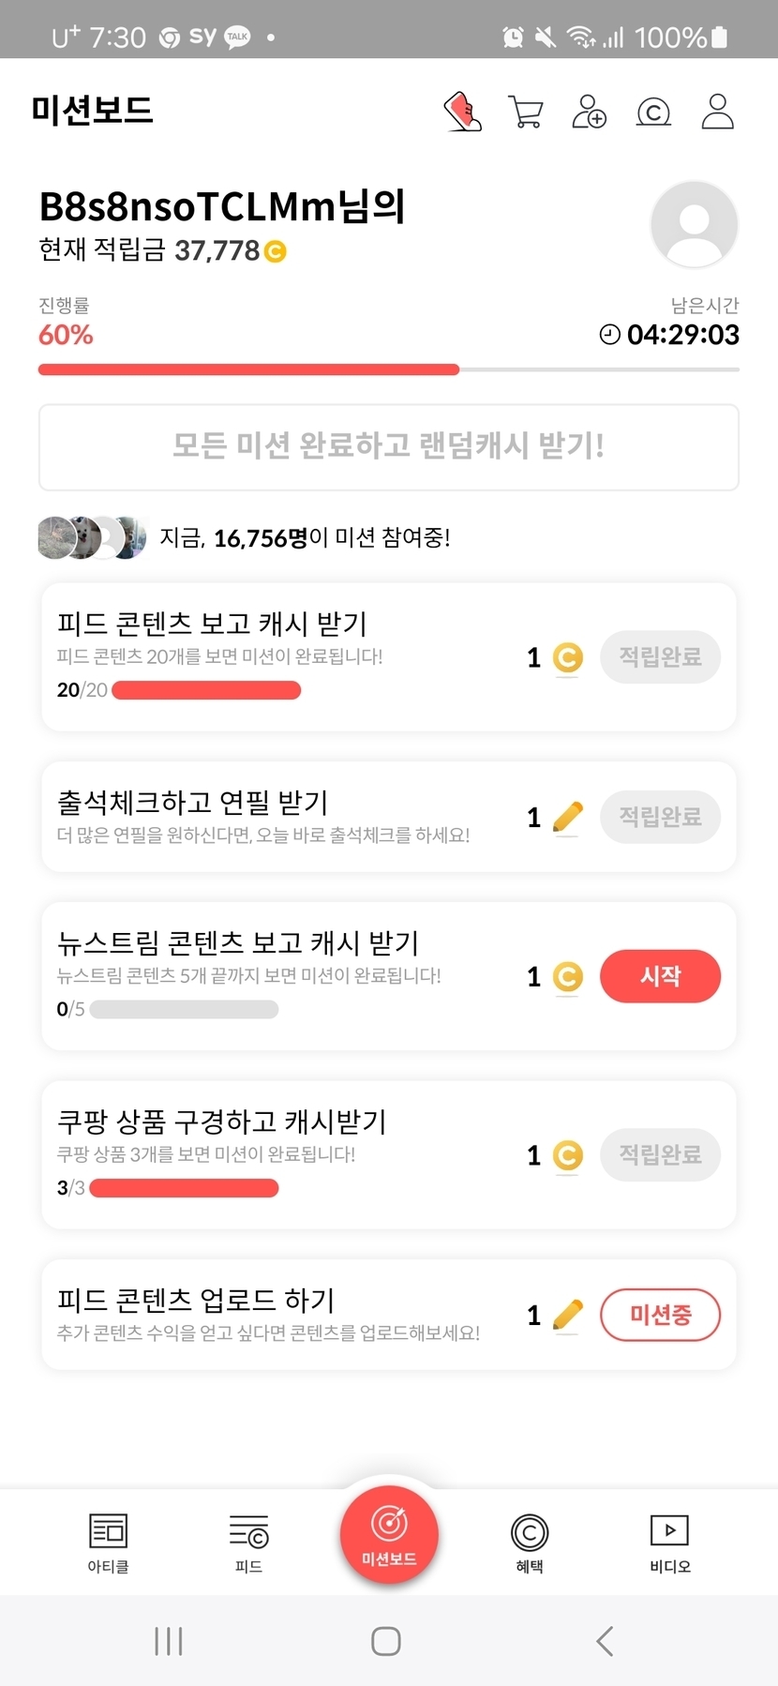Image resolution: width=778 pixels, height=1686 pixels.
Task: Tap 적립완료 for 출석체크 mission
Action: coord(660,817)
